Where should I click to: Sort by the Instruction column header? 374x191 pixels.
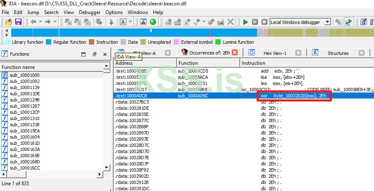point(307,63)
